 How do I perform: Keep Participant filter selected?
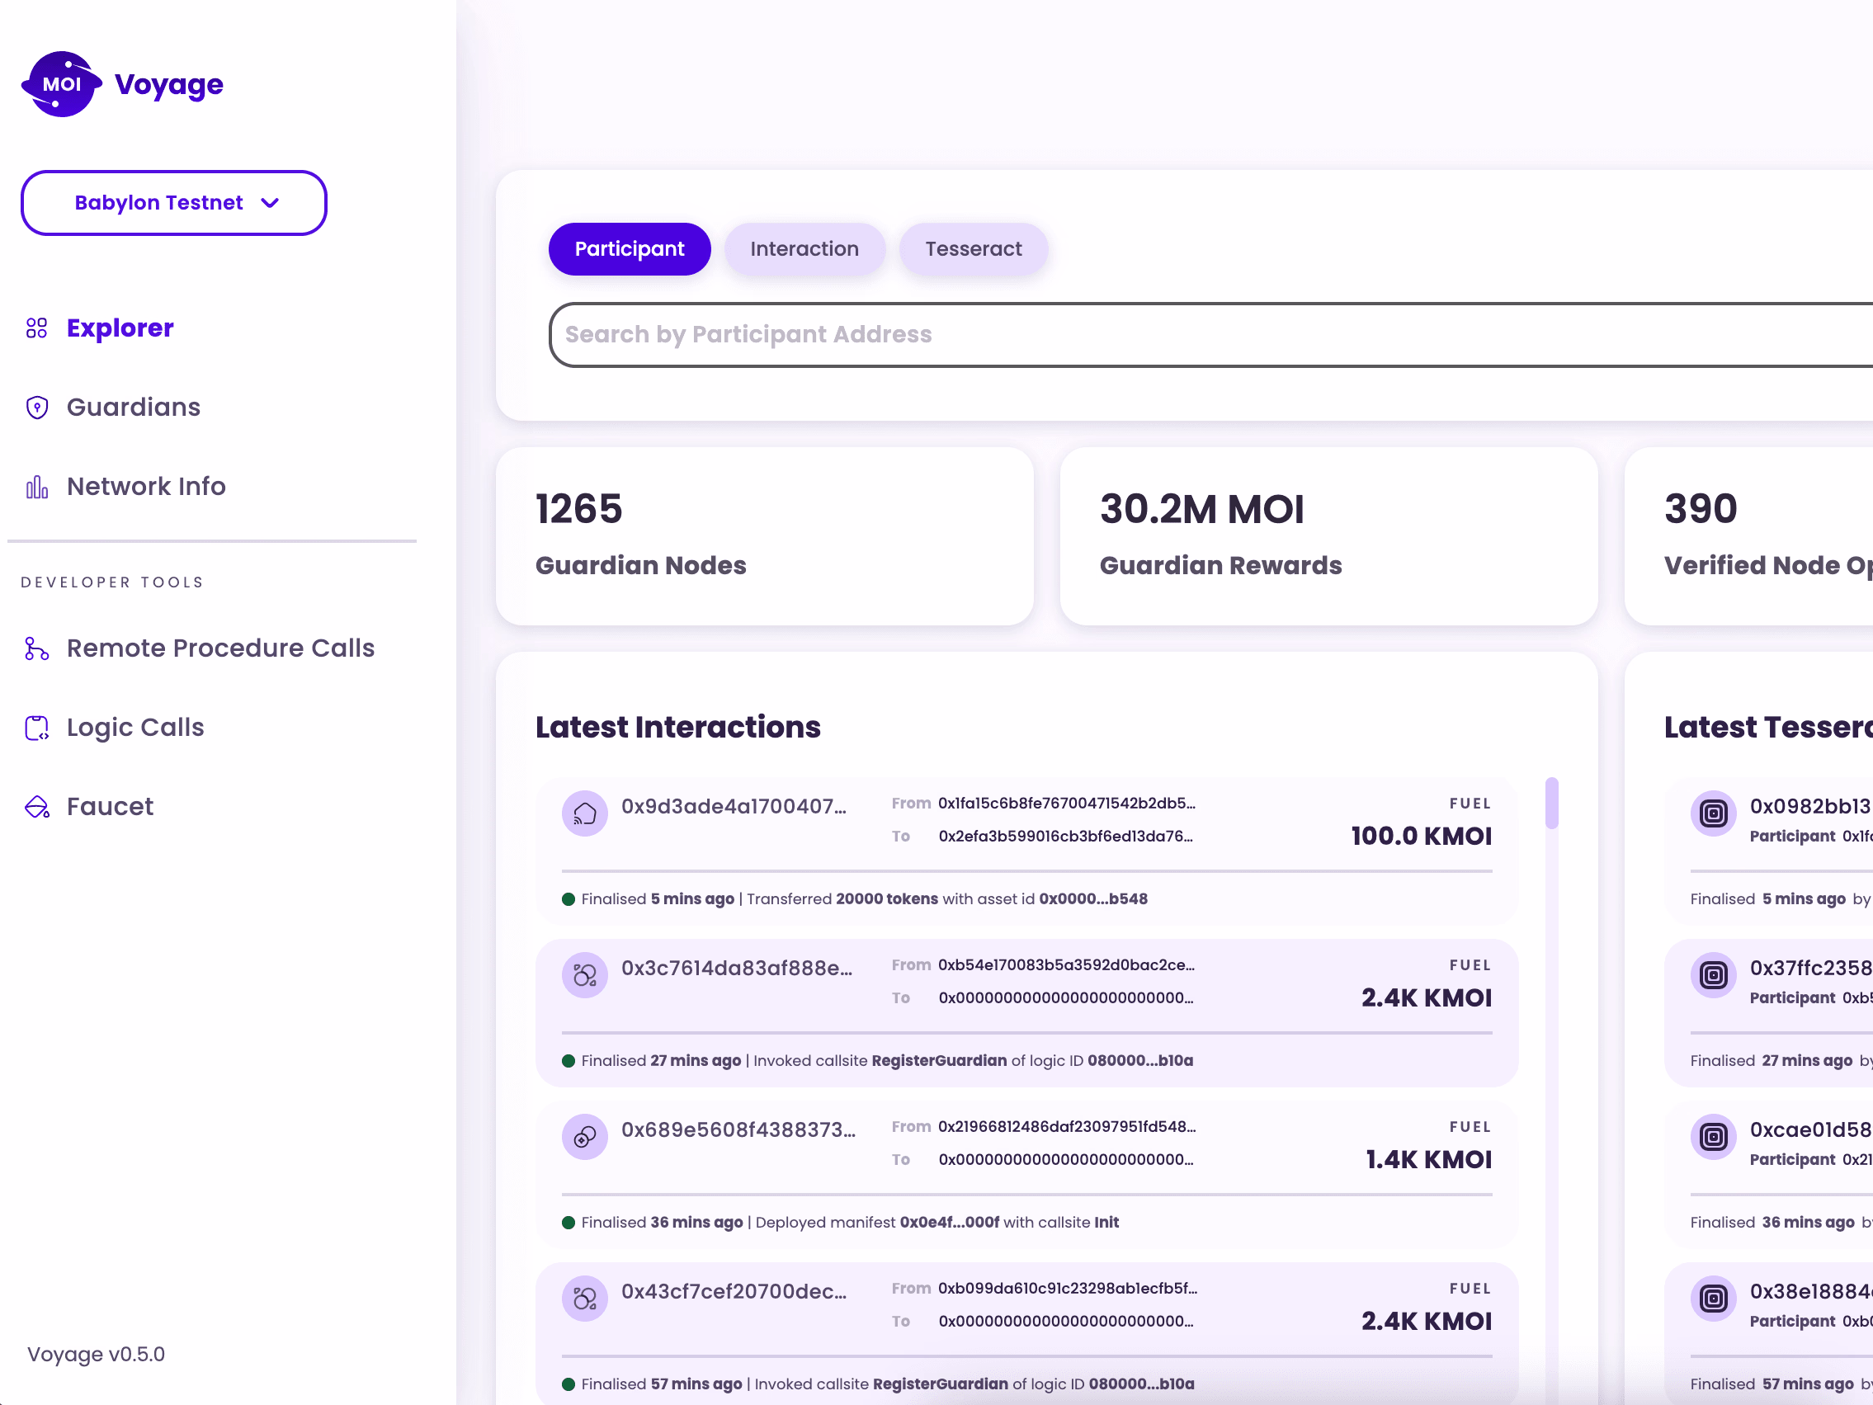point(629,248)
